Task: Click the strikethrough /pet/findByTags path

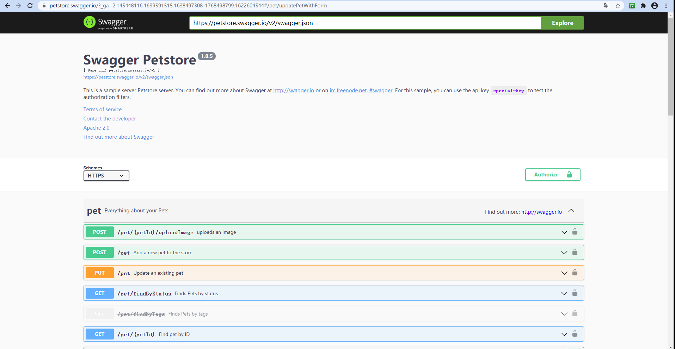Action: coord(141,314)
